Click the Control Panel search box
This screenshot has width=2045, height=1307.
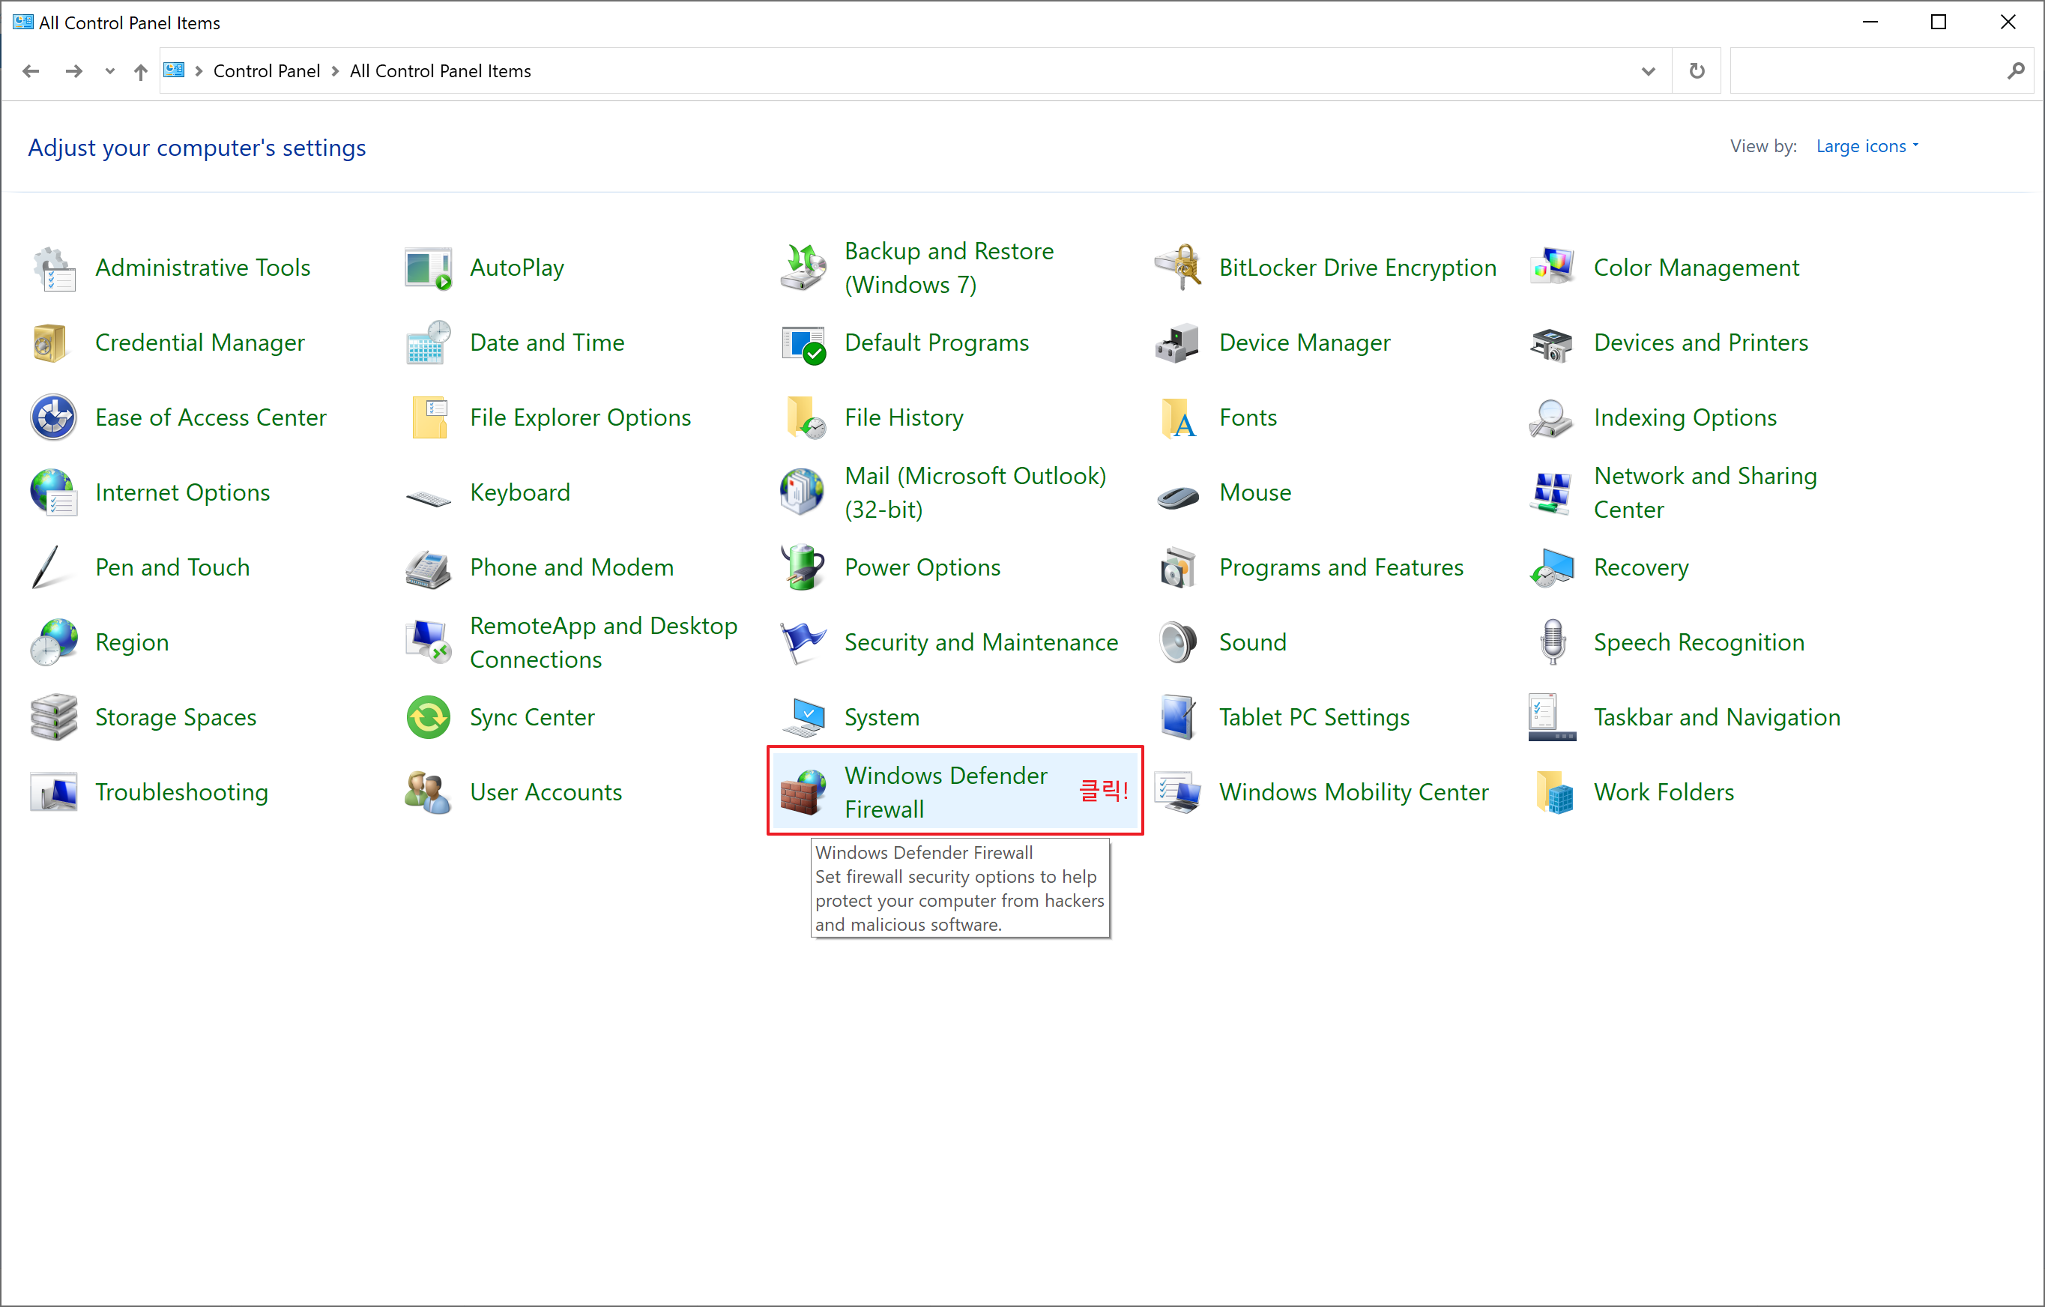tap(1867, 71)
